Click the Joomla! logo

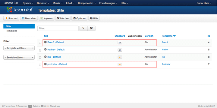tap(20, 10)
